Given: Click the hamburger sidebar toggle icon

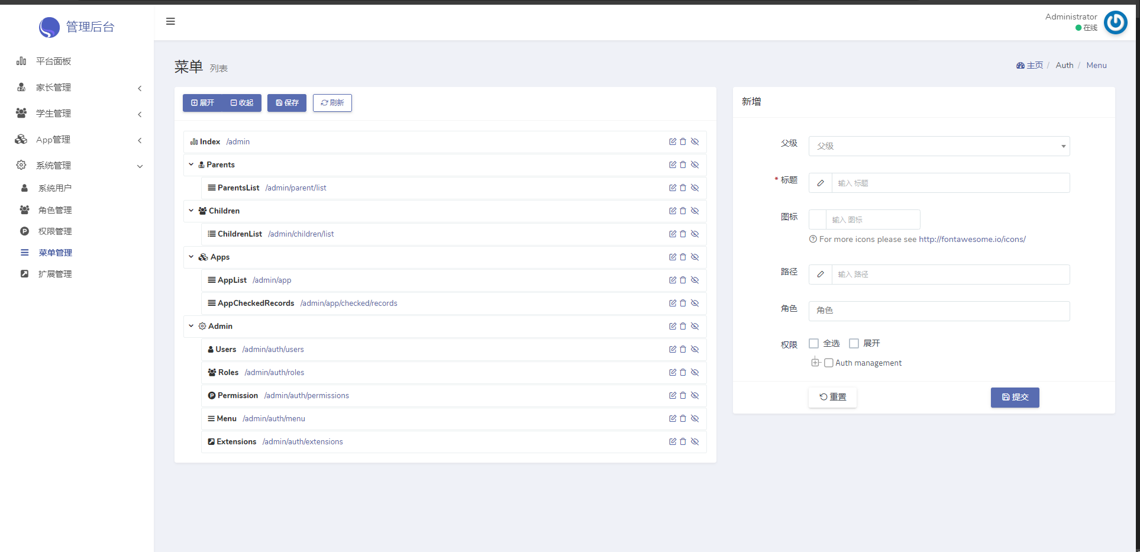Looking at the screenshot, I should [170, 22].
